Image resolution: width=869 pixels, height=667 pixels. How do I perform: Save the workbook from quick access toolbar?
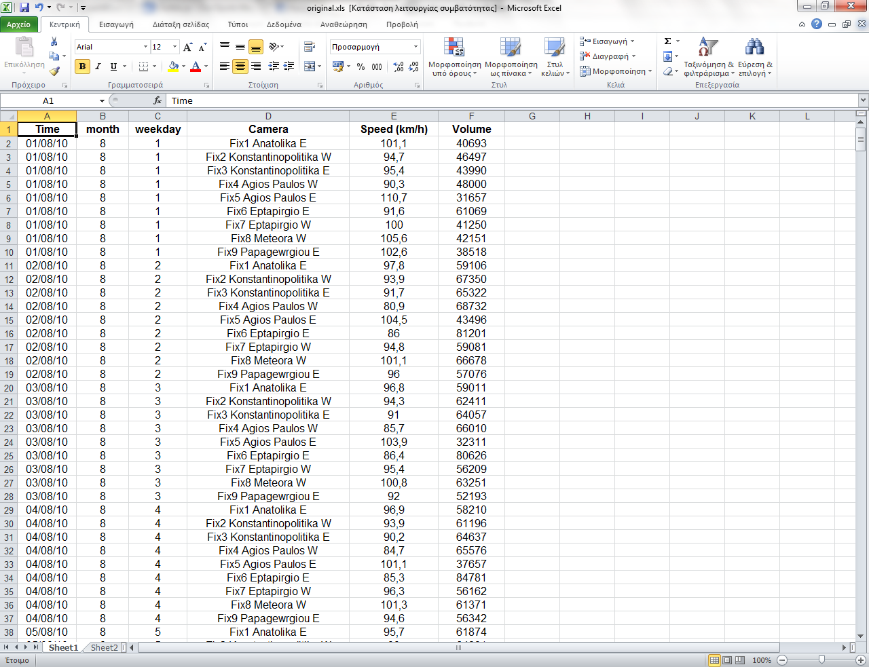click(24, 7)
